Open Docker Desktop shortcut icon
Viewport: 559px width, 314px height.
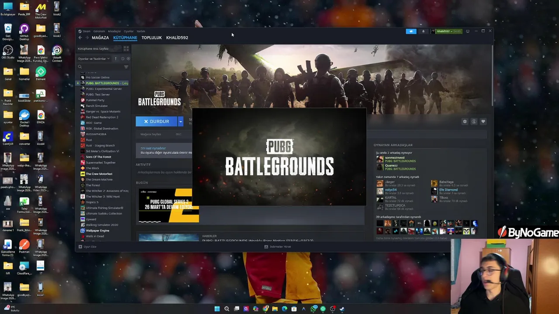(x=24, y=118)
